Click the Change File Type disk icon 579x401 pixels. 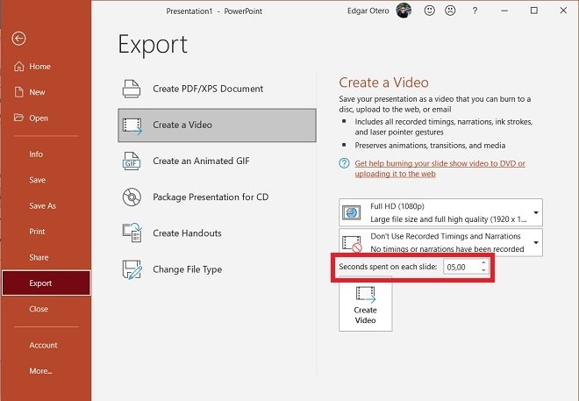(132, 269)
